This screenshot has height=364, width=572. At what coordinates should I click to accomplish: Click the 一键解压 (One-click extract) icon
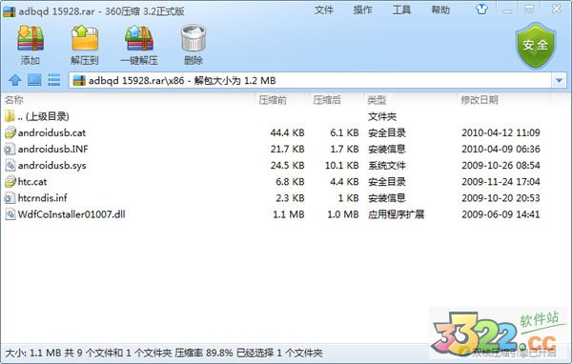(x=139, y=38)
